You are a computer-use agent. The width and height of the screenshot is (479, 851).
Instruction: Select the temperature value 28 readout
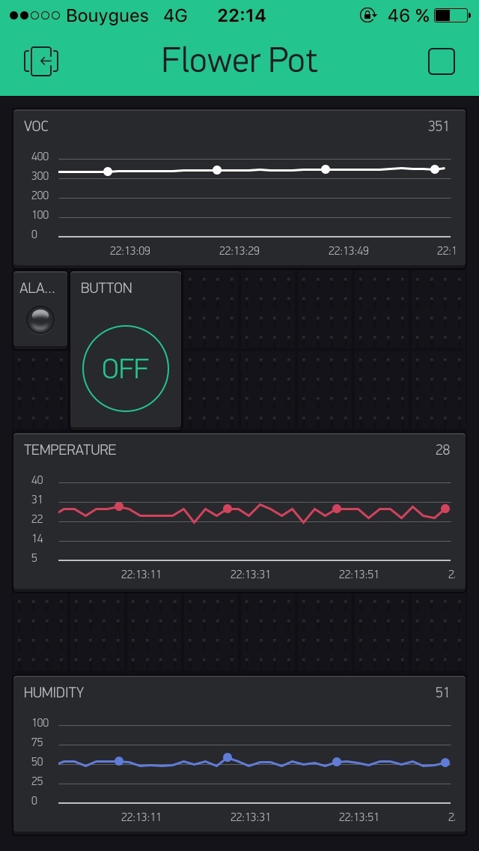[442, 449]
